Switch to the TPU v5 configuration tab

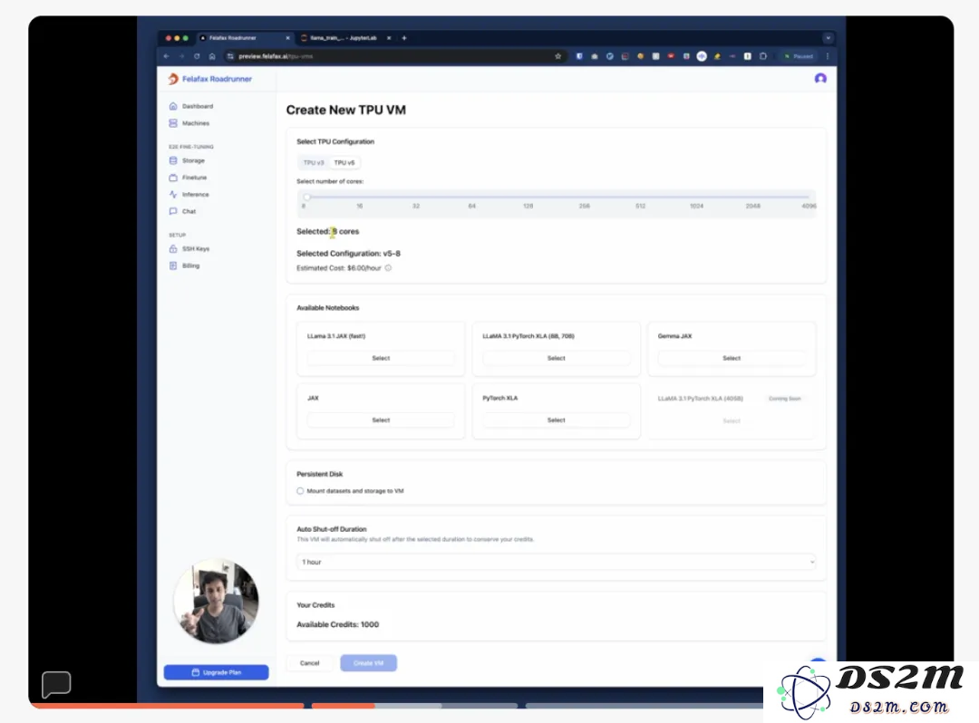[x=344, y=163]
